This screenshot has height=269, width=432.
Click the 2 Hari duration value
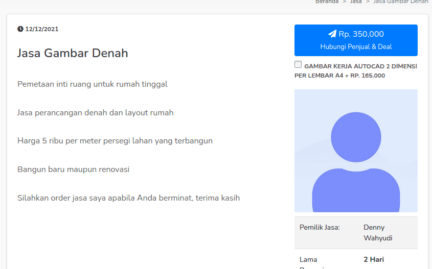(x=374, y=259)
